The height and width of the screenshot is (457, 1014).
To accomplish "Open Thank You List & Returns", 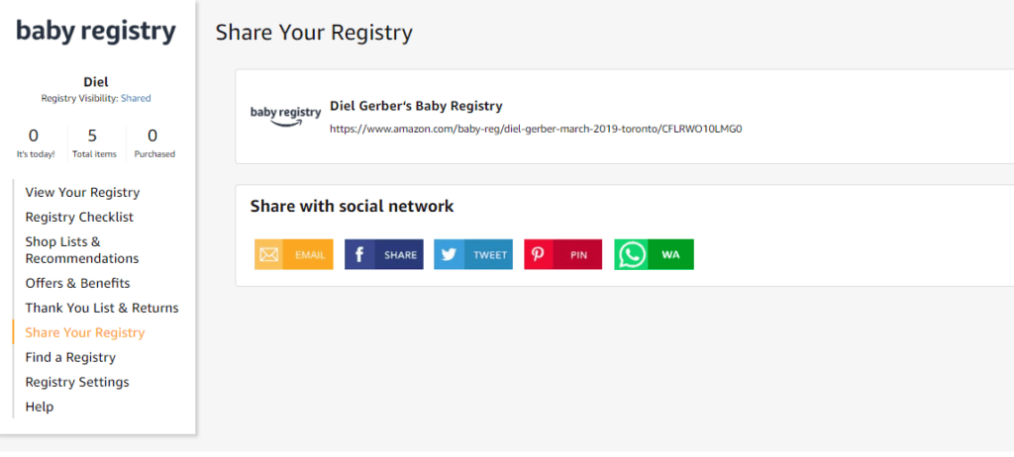I will 102,309.
